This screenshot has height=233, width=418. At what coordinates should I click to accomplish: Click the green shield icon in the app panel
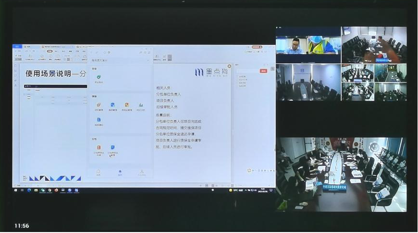tap(98, 77)
